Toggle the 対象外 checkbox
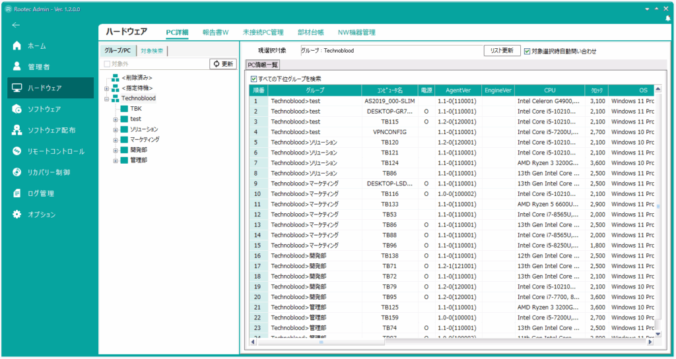Viewport: 676px width, 359px height. [107, 64]
